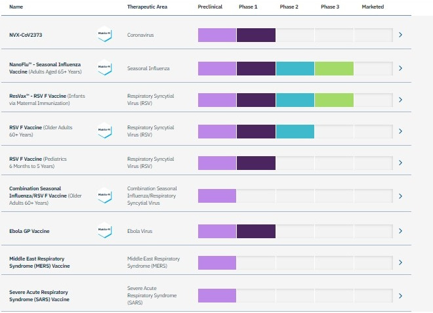Screen dimensions: 433x313
Task: Click RSV Older Adults Phase 2 teal bar
Action: (295, 131)
